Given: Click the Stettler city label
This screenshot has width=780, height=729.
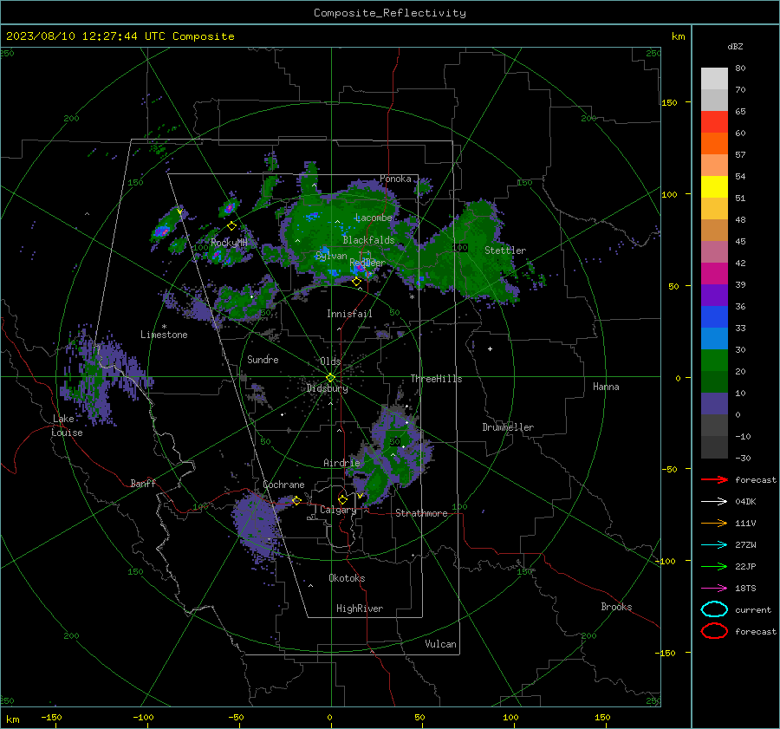Looking at the screenshot, I should tap(505, 251).
